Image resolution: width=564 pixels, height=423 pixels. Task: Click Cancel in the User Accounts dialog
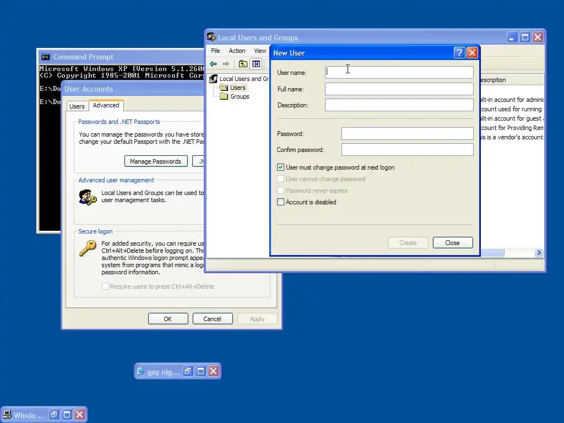(212, 319)
